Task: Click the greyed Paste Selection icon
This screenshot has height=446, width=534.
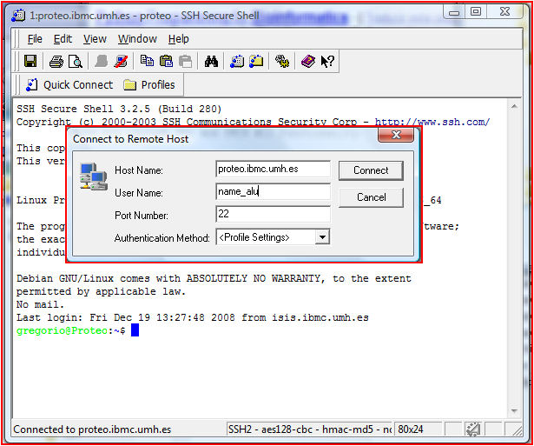Action: click(x=185, y=62)
